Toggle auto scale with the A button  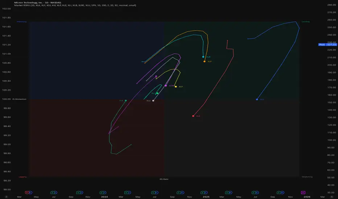point(332,197)
